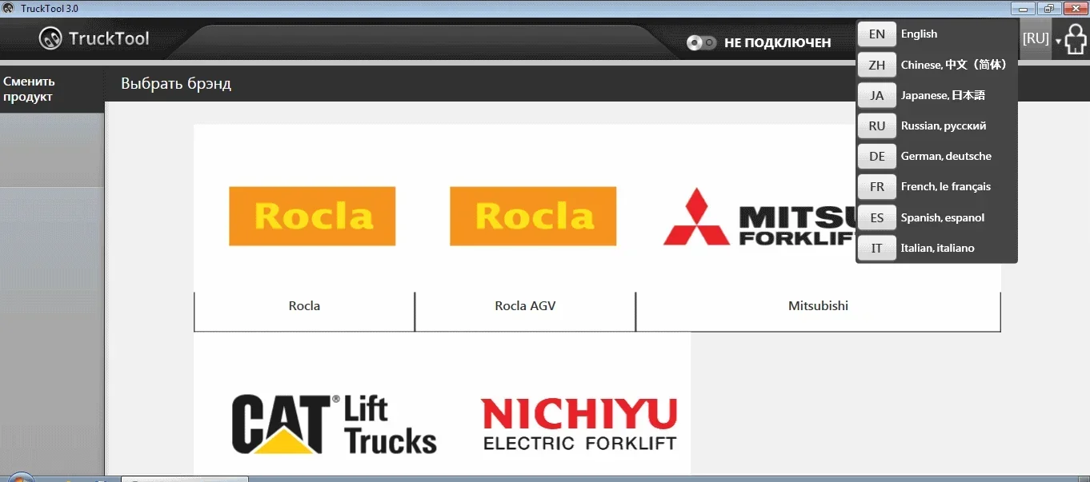
Task: Choose the CAT Lift Trucks logo
Action: click(334, 424)
